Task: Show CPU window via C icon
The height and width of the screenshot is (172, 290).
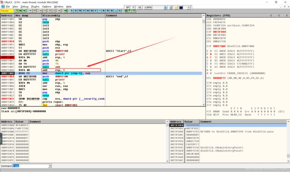Action: 96,11
